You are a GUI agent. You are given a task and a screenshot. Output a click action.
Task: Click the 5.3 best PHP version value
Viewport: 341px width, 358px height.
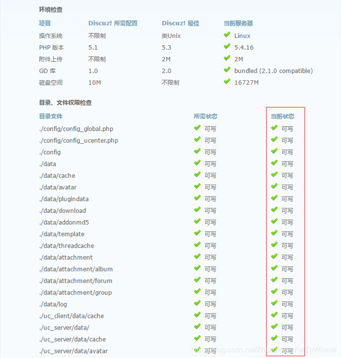point(166,47)
